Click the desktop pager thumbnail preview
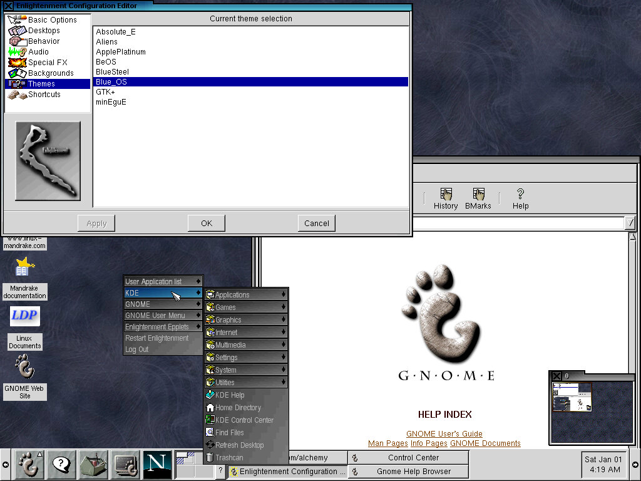The width and height of the screenshot is (641, 481). (x=572, y=397)
